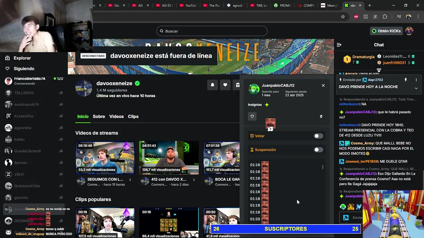The height and width of the screenshot is (238, 424).
Task: Click the script 'f' extension icon
Action: coord(375,17)
